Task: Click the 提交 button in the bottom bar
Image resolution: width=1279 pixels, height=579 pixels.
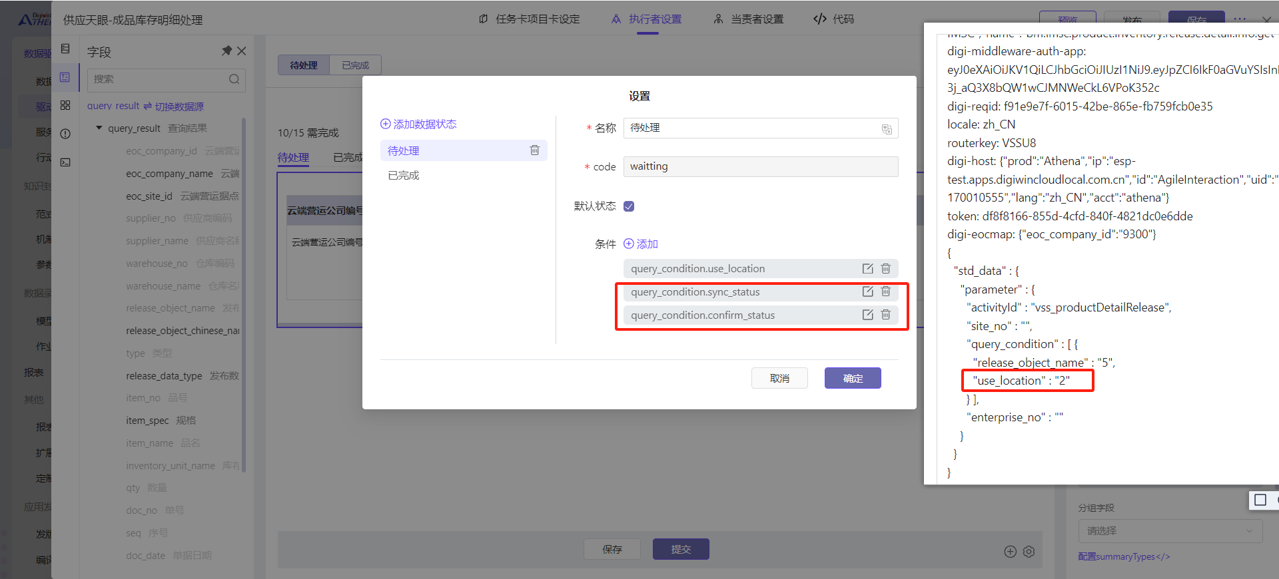Action: 681,549
